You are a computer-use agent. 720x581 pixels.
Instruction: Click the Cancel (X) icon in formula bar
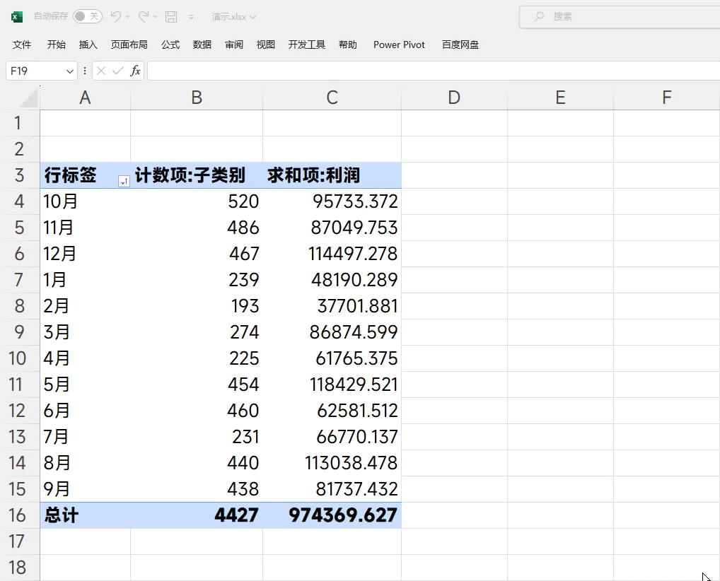point(102,70)
